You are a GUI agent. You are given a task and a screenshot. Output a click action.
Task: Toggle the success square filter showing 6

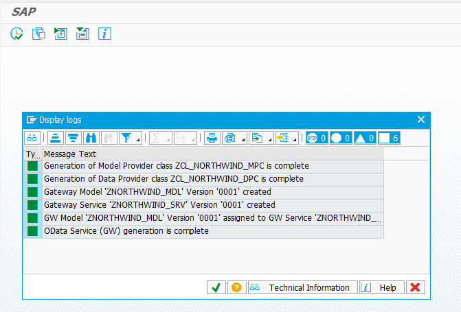click(389, 138)
